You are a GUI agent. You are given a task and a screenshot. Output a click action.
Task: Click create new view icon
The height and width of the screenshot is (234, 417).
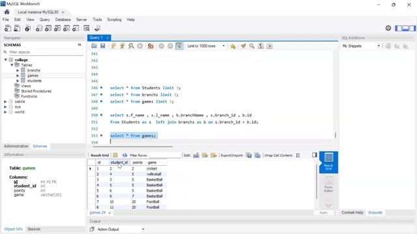tap(57, 28)
